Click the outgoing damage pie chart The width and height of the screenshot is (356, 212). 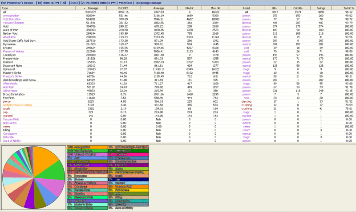click(34, 177)
